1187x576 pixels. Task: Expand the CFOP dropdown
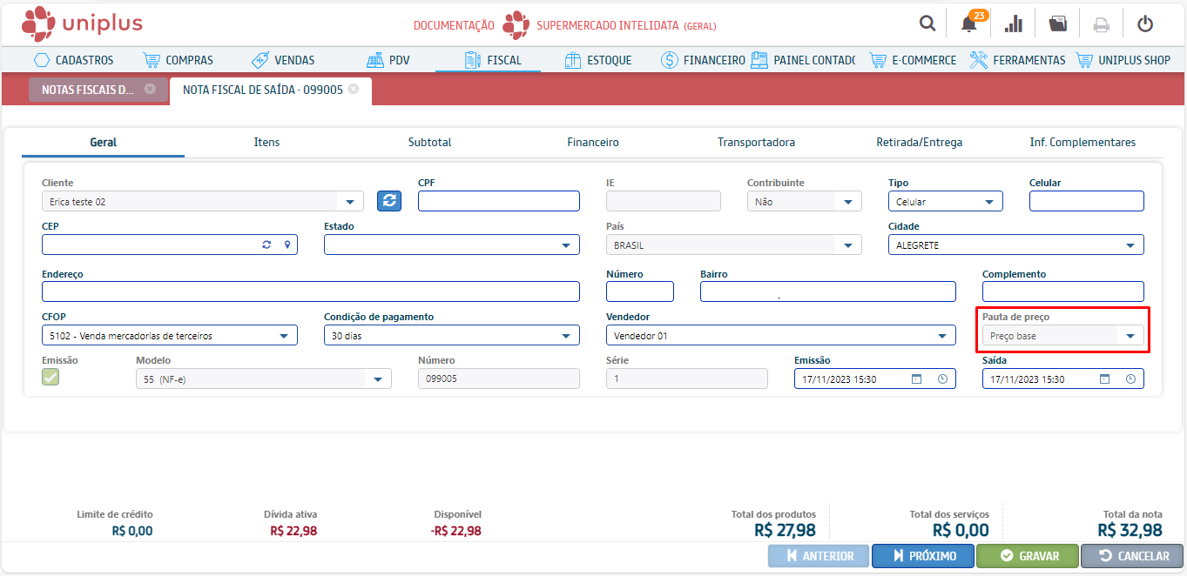[x=284, y=336]
